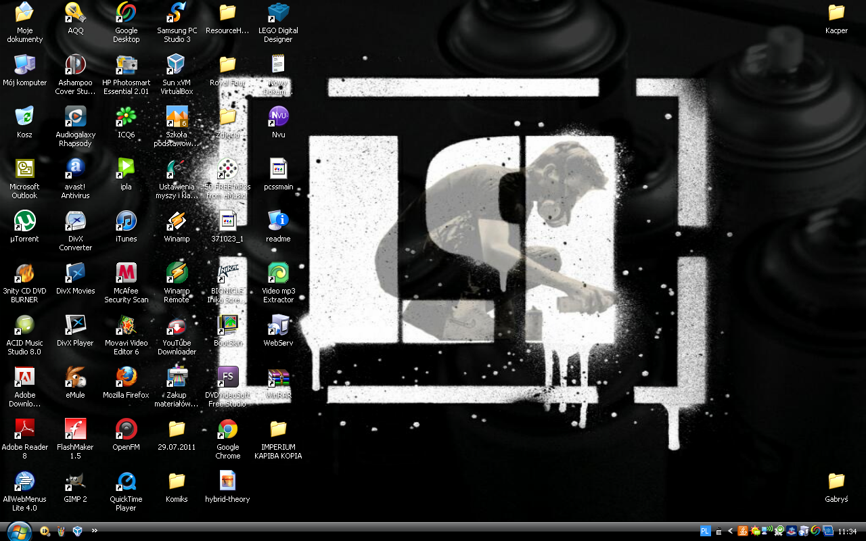Open the Gabryś folder
Viewport: 866px width, 541px height.
(836, 487)
